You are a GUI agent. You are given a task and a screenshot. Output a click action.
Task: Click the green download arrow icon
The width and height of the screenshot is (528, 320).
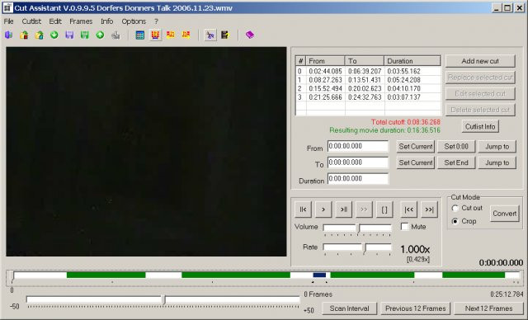click(54, 35)
